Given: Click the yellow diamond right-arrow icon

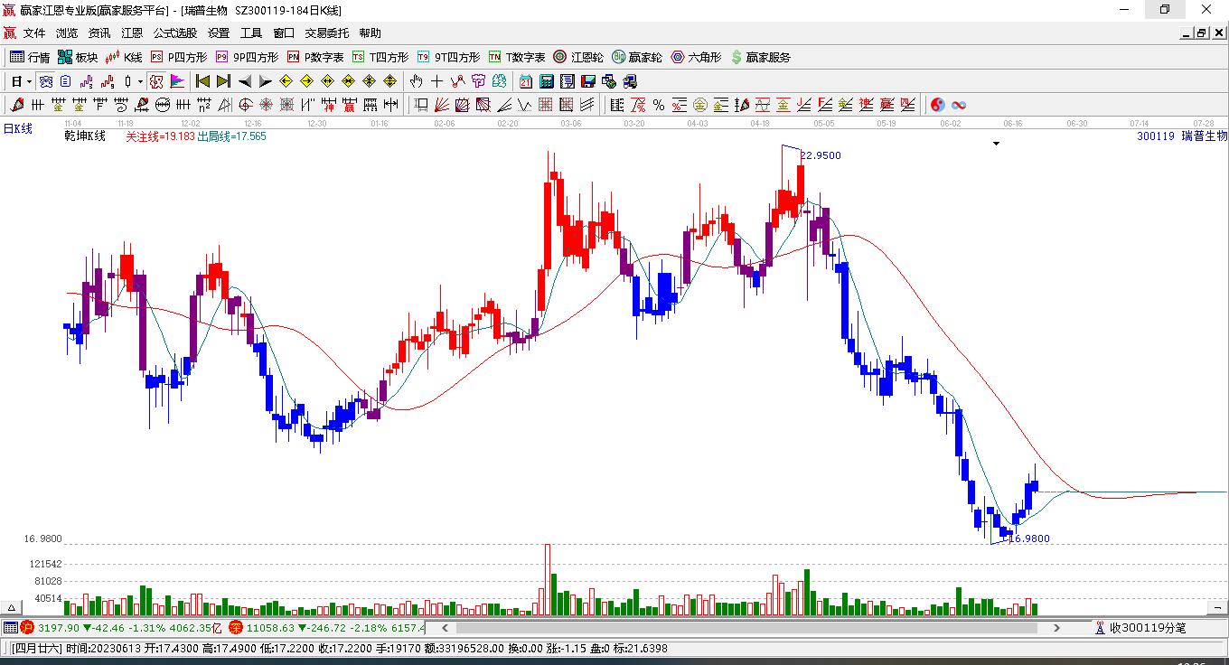Looking at the screenshot, I should pos(306,81).
